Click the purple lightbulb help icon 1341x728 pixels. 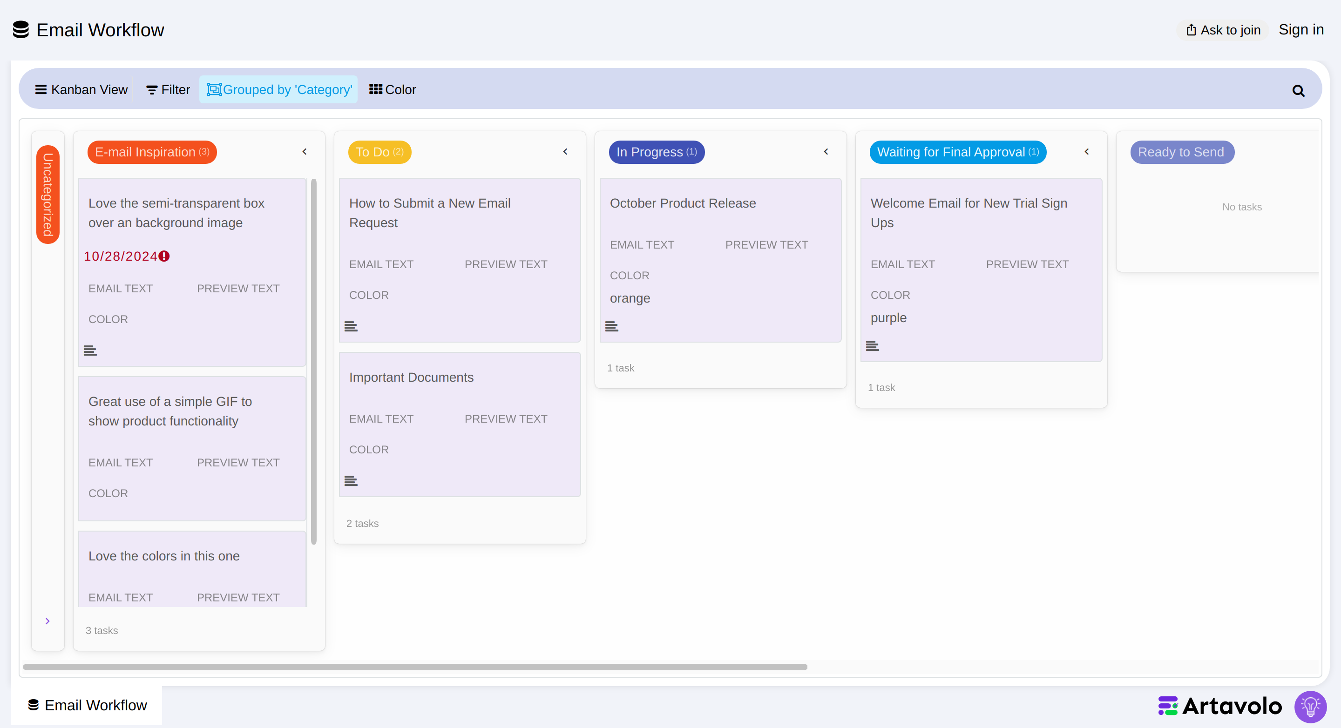click(1310, 706)
